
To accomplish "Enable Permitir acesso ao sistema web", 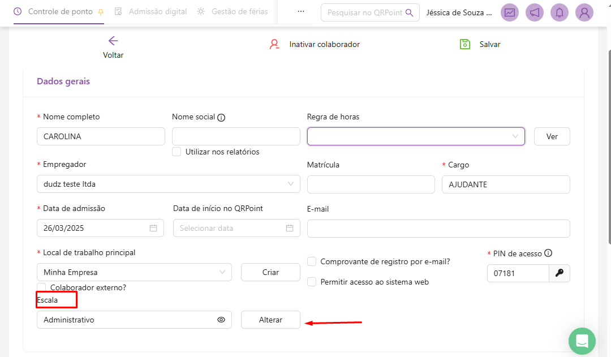I will click(312, 282).
